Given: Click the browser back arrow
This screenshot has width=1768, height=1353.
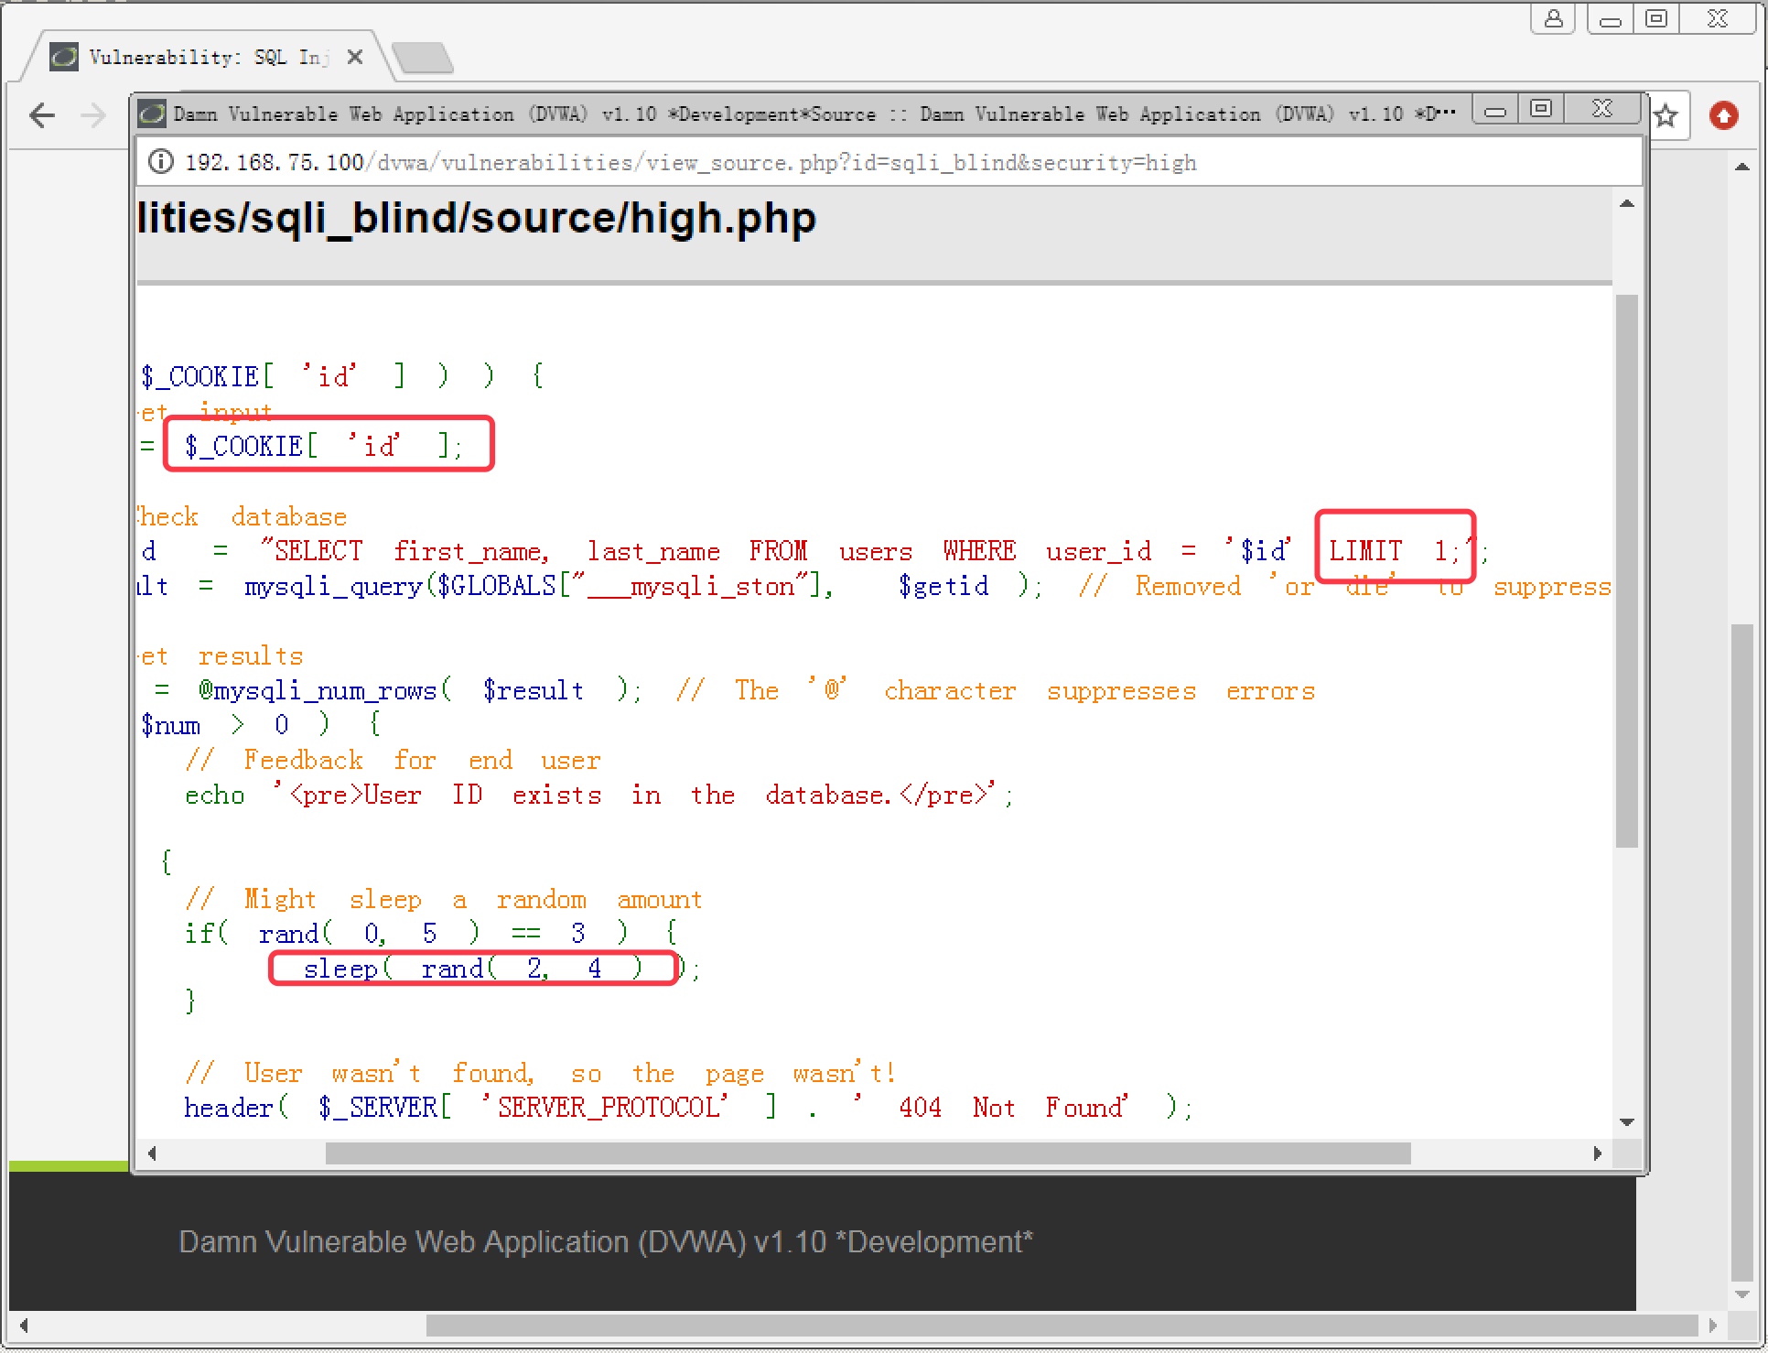Looking at the screenshot, I should pyautogui.click(x=42, y=115).
